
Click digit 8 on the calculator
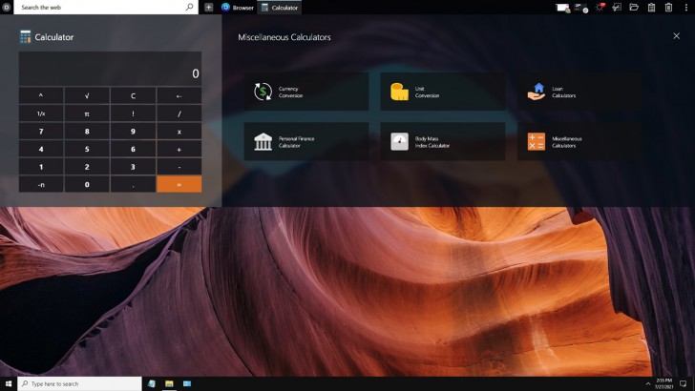coord(87,131)
